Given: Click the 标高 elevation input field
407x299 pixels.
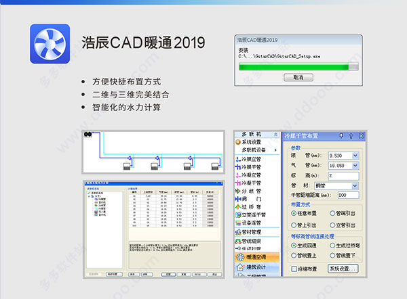Looking at the screenshot, I should pyautogui.click(x=343, y=176).
